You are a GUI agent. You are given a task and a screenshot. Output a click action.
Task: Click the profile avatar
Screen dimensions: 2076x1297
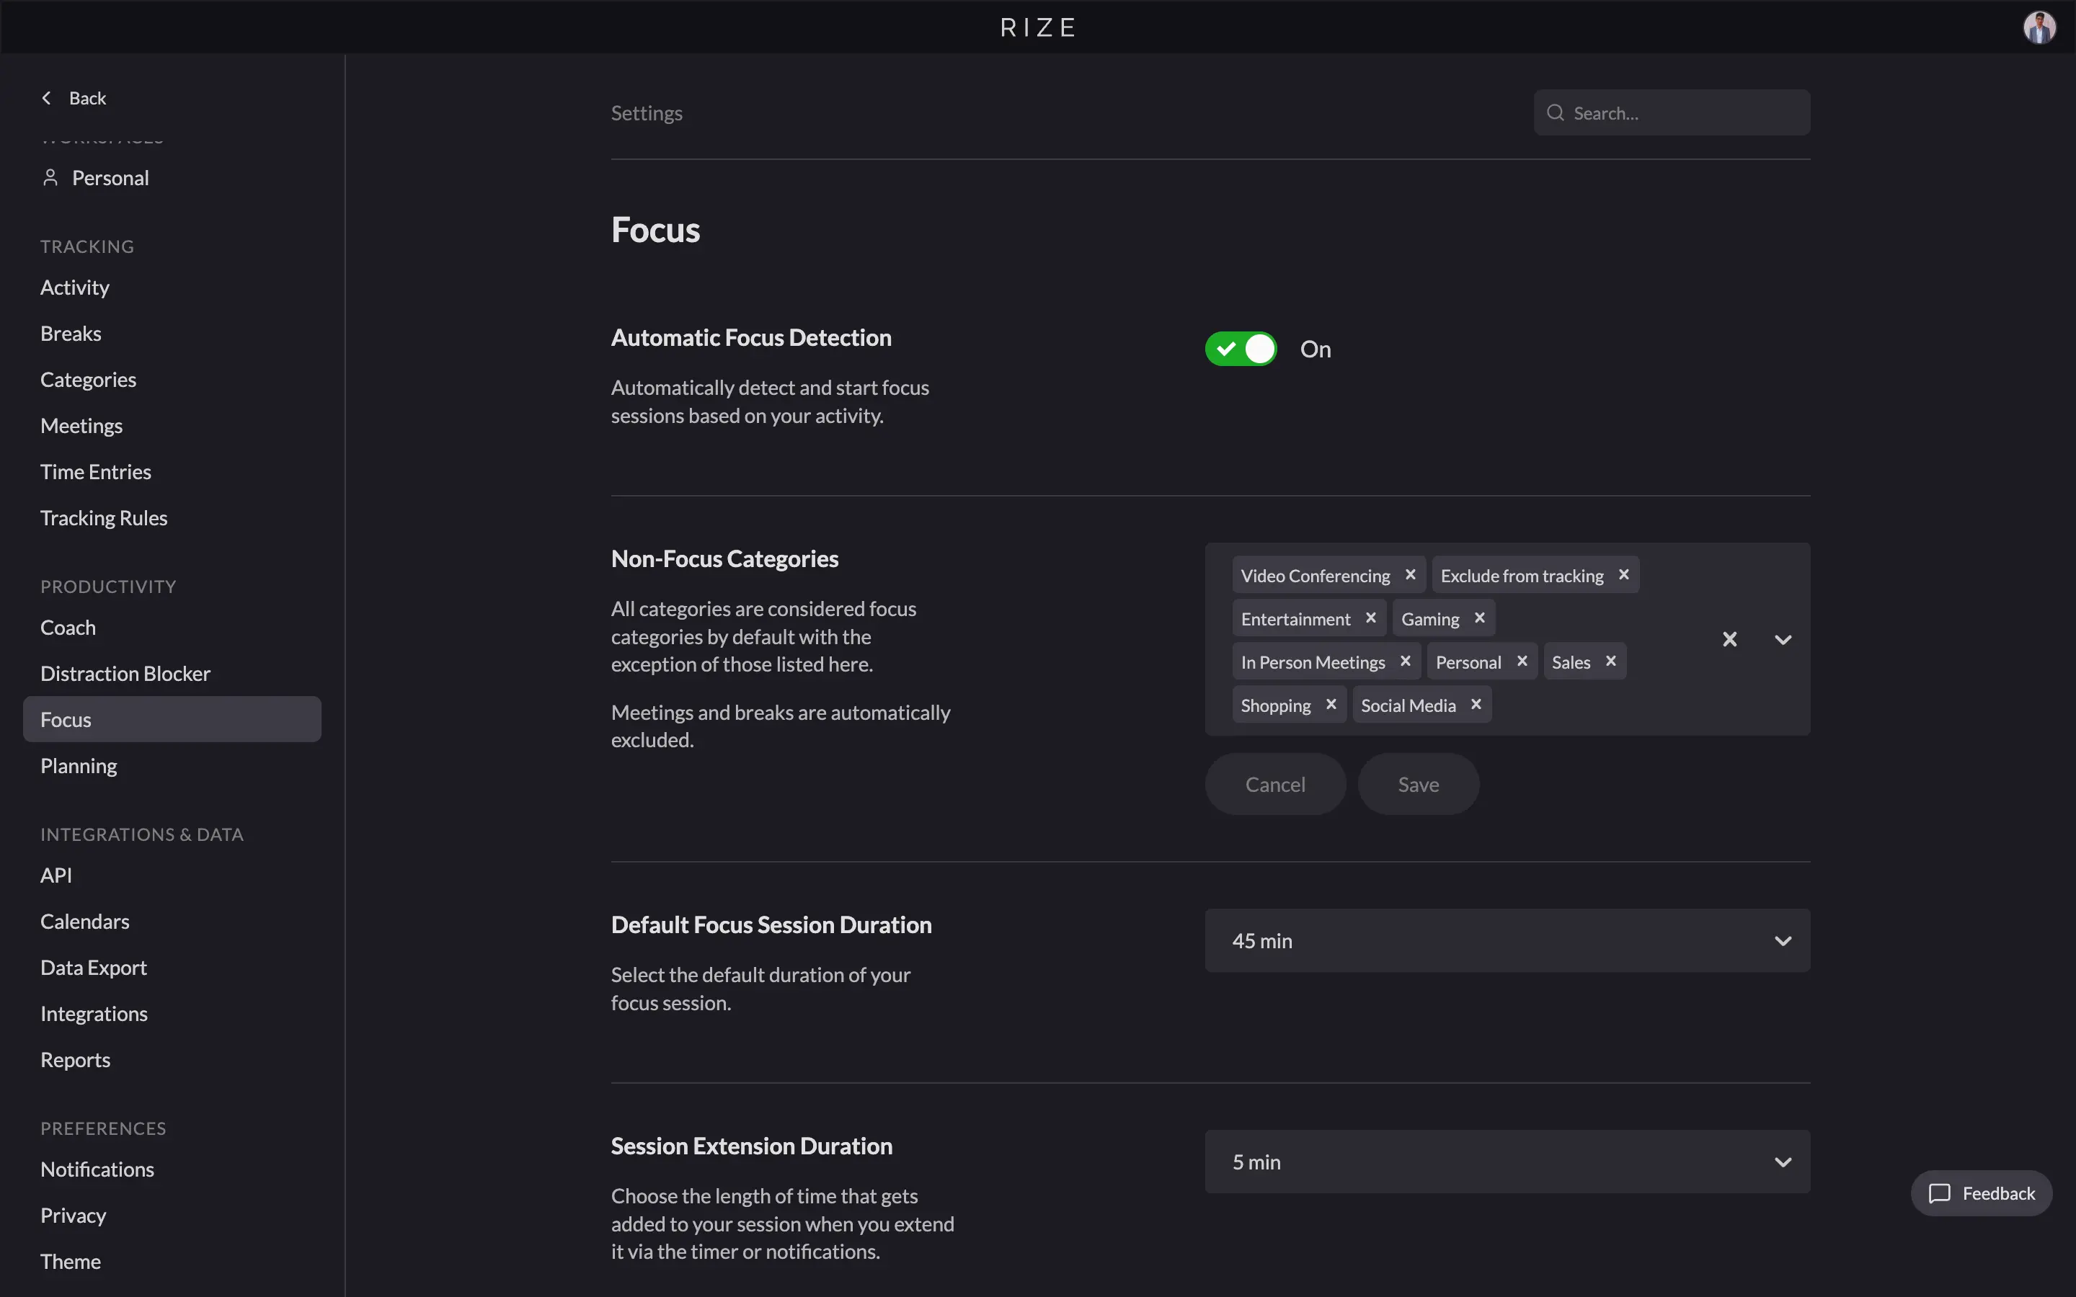(2040, 27)
